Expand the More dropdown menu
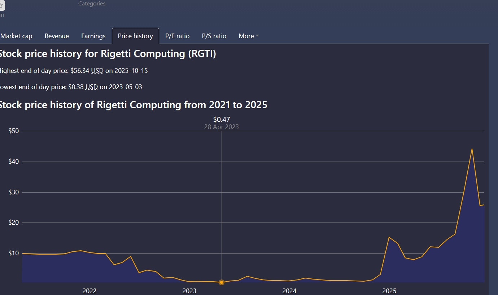This screenshot has height=295, width=498. 249,36
